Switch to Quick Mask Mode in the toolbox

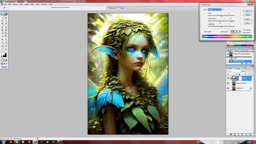click(x=6, y=60)
